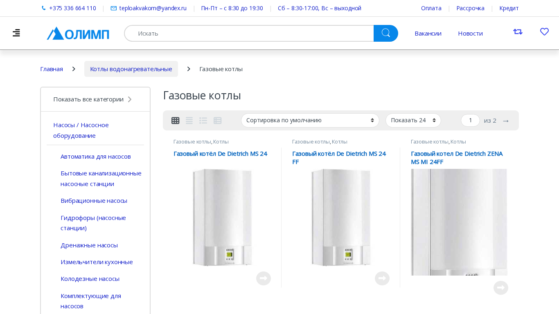Call phone number +375 336 664 110
559x314 pixels.
(x=72, y=8)
